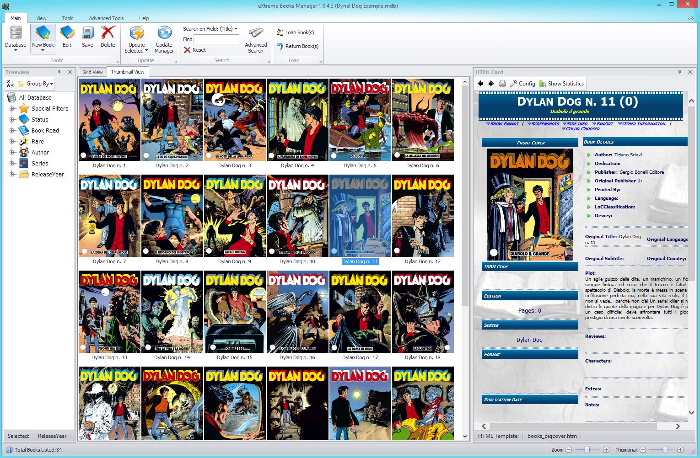This screenshot has height=458, width=700.
Task: Click the Other Information link
Action: tap(644, 124)
